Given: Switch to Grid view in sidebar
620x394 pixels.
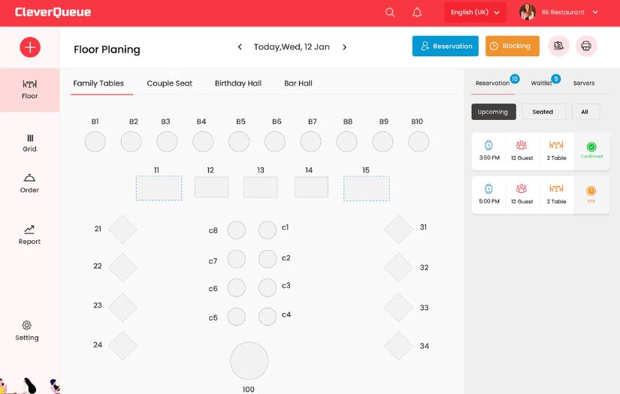Looking at the screenshot, I should [x=29, y=143].
